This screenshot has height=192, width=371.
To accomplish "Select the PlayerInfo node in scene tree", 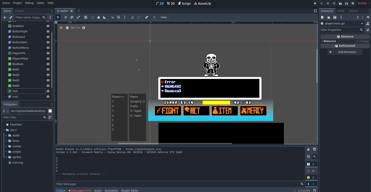I will coord(19,53).
